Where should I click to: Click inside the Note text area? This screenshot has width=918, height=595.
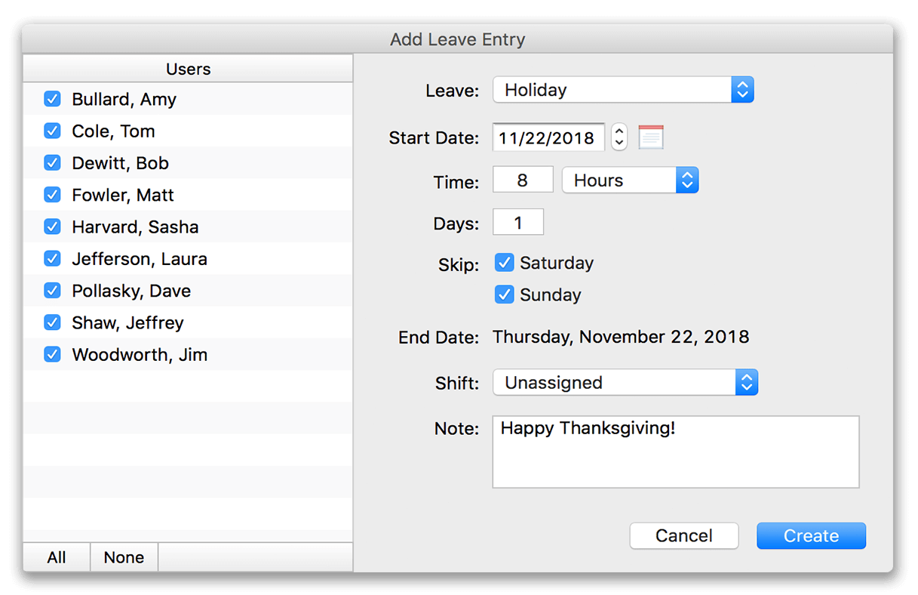pyautogui.click(x=675, y=452)
